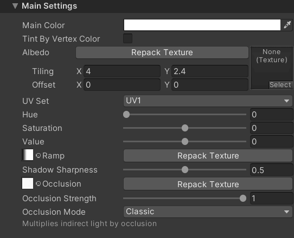Click the Occlusion Mode label

click(x=54, y=212)
